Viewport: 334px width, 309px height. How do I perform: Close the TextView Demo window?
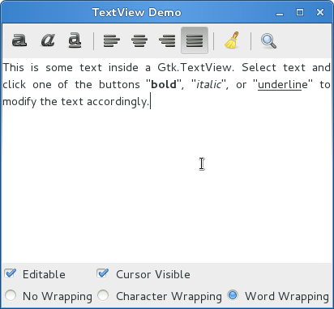pos(320,12)
